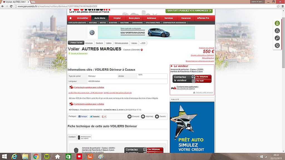Bookmark the page with the star icon
Screen dimensions: 285x160
coord(278,6)
